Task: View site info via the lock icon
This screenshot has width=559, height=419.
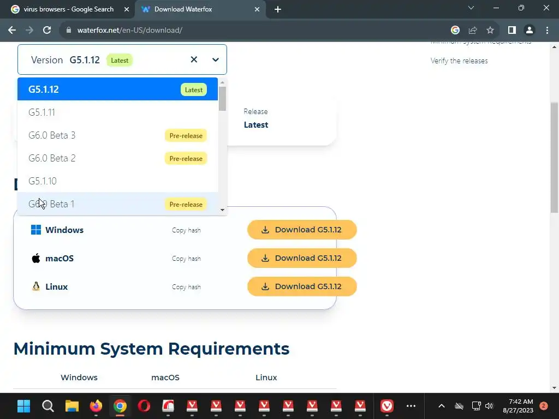Action: (x=69, y=31)
